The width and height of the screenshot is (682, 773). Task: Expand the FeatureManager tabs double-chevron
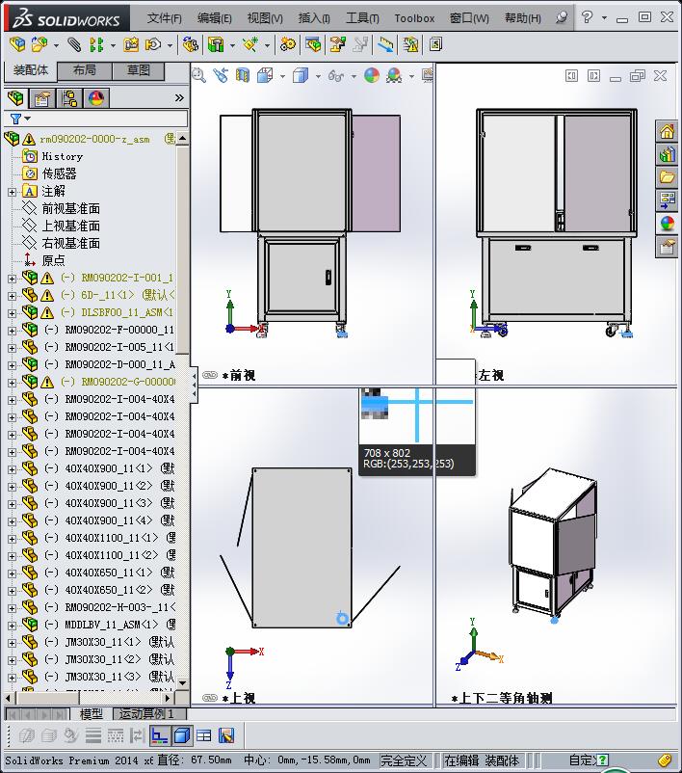179,98
